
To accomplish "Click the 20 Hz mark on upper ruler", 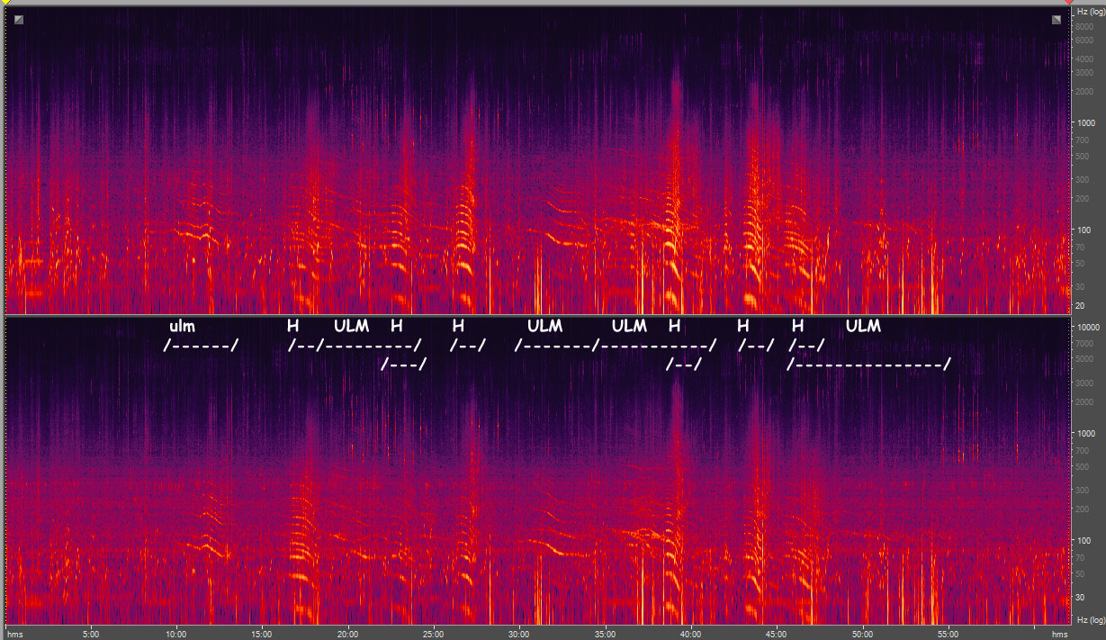I will click(1081, 306).
